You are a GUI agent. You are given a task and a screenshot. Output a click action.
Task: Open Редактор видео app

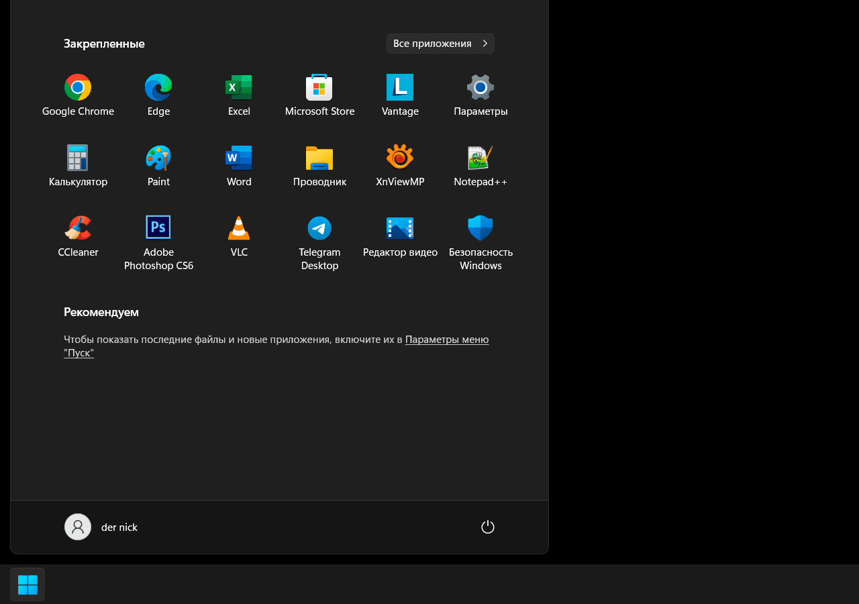(x=400, y=237)
